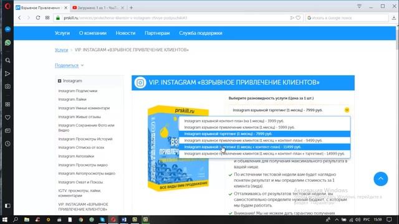The width and height of the screenshot is (399, 224).
Task: Click the Instagram logo in banner
Action: click(140, 83)
